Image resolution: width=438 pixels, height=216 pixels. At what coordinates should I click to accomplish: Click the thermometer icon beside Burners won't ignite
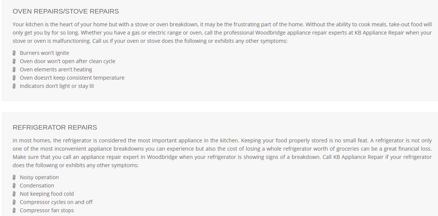tap(14, 53)
